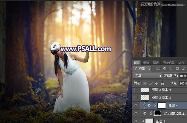Click the 不透明度 opacity value field

183,76
